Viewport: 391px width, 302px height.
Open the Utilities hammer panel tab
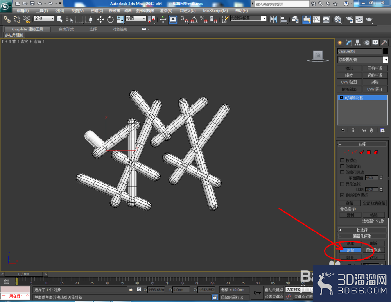pos(384,43)
